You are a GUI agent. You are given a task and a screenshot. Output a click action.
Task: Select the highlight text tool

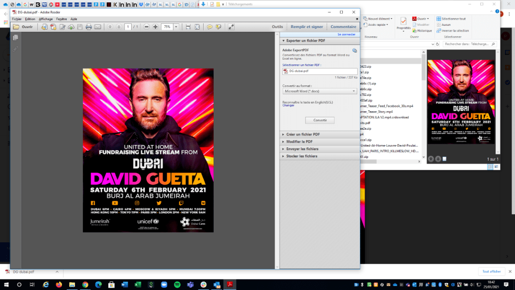click(218, 27)
